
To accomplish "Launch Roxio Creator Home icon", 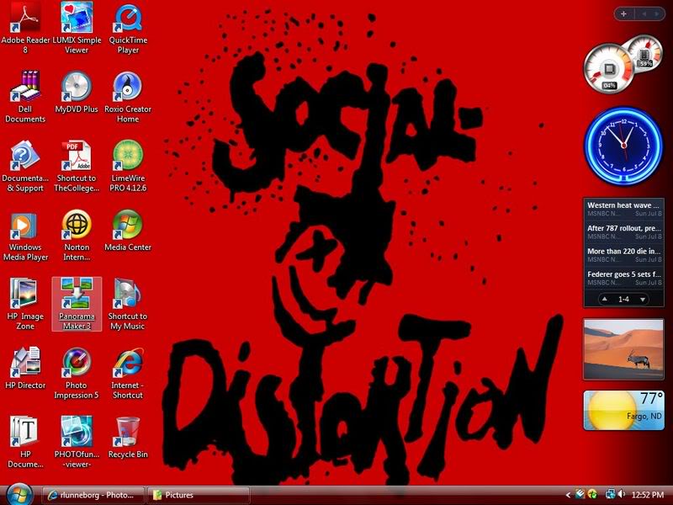I will point(128,97).
